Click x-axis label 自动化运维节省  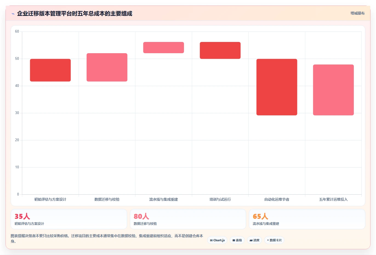(x=277, y=199)
